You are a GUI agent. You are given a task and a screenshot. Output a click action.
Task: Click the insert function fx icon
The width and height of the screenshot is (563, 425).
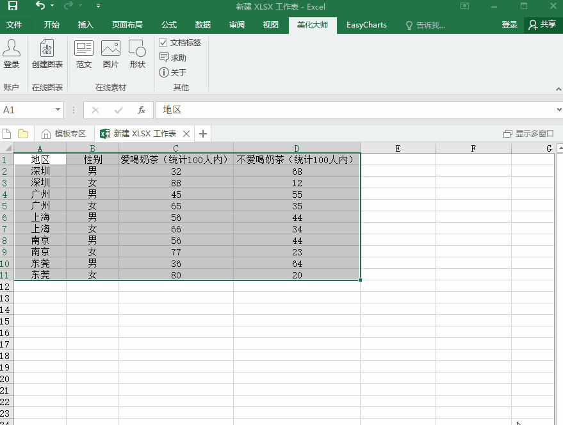tap(142, 110)
